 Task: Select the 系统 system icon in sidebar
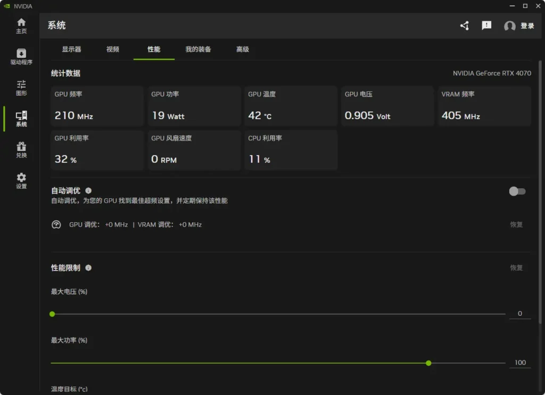pos(21,119)
